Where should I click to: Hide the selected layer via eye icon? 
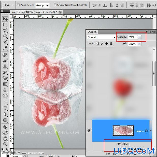[89, 130]
